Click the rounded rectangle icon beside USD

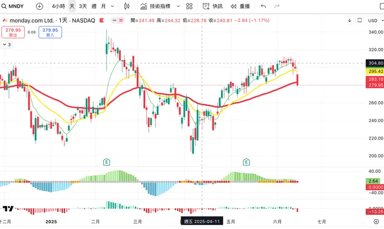point(360,20)
